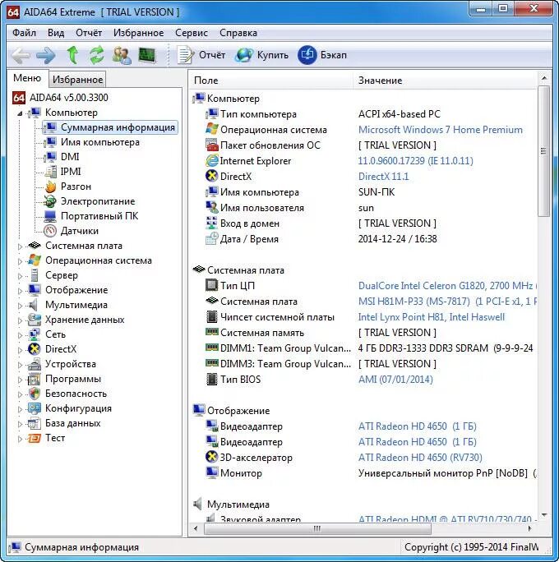Open the AMI (07/01/2014) BIOS link

click(x=395, y=380)
